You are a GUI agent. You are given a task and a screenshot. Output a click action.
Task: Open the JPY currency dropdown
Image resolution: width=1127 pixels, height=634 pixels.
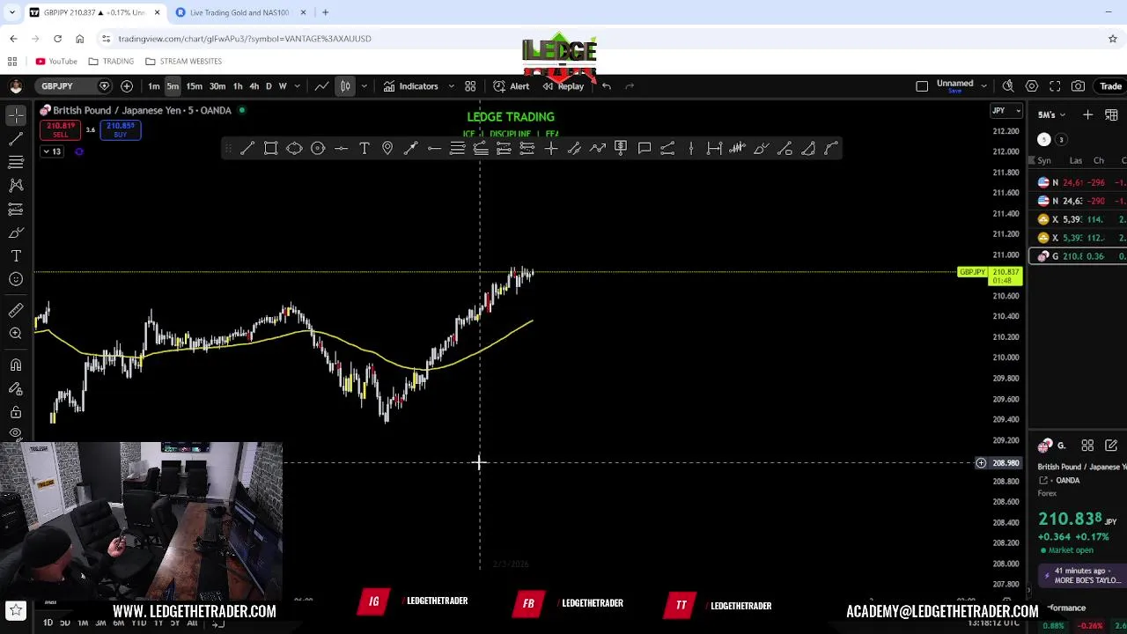pyautogui.click(x=1005, y=111)
